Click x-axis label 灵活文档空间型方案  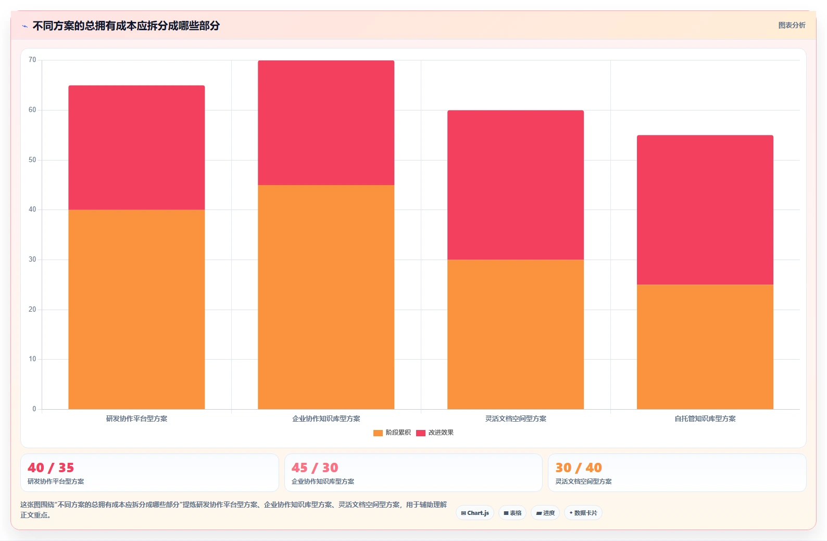(516, 419)
